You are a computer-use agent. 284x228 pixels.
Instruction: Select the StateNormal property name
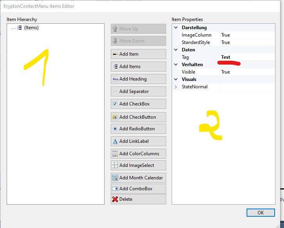(x=195, y=87)
